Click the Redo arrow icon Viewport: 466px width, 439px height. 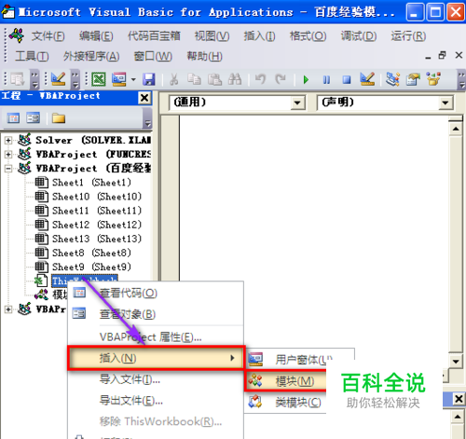[x=281, y=79]
